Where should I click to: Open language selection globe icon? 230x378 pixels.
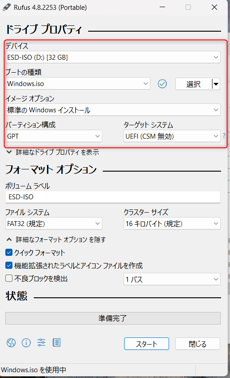(x=11, y=342)
